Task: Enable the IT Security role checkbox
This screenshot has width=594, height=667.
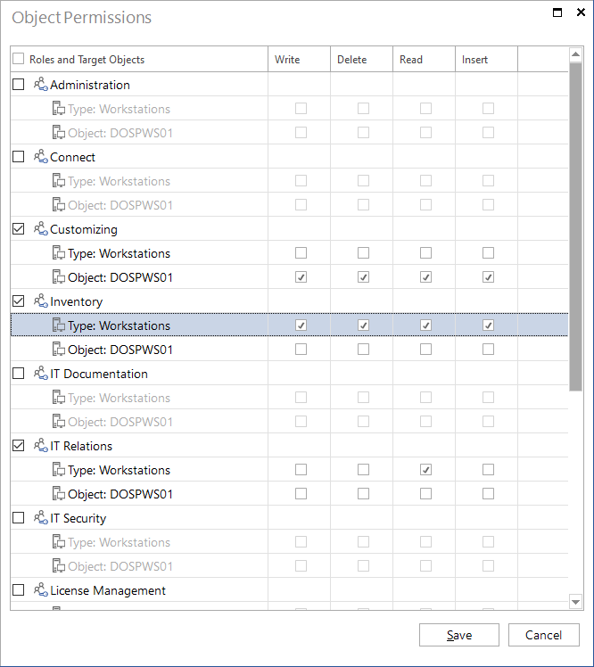Action: (19, 518)
